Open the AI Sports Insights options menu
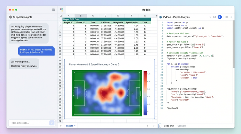 coord(54,17)
